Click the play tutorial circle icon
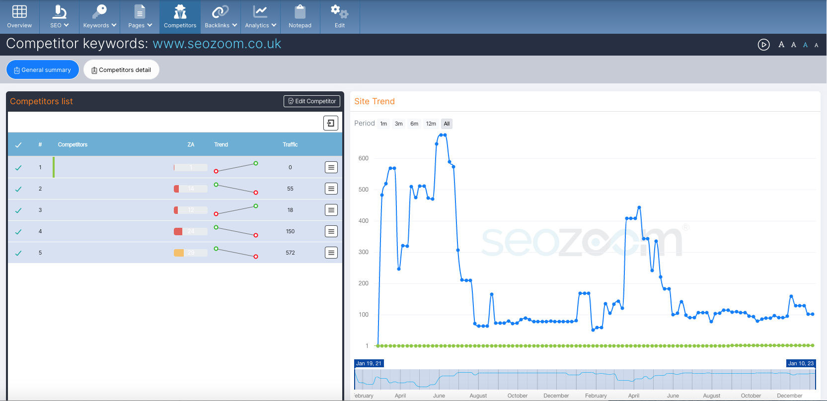This screenshot has height=401, width=827. 764,45
